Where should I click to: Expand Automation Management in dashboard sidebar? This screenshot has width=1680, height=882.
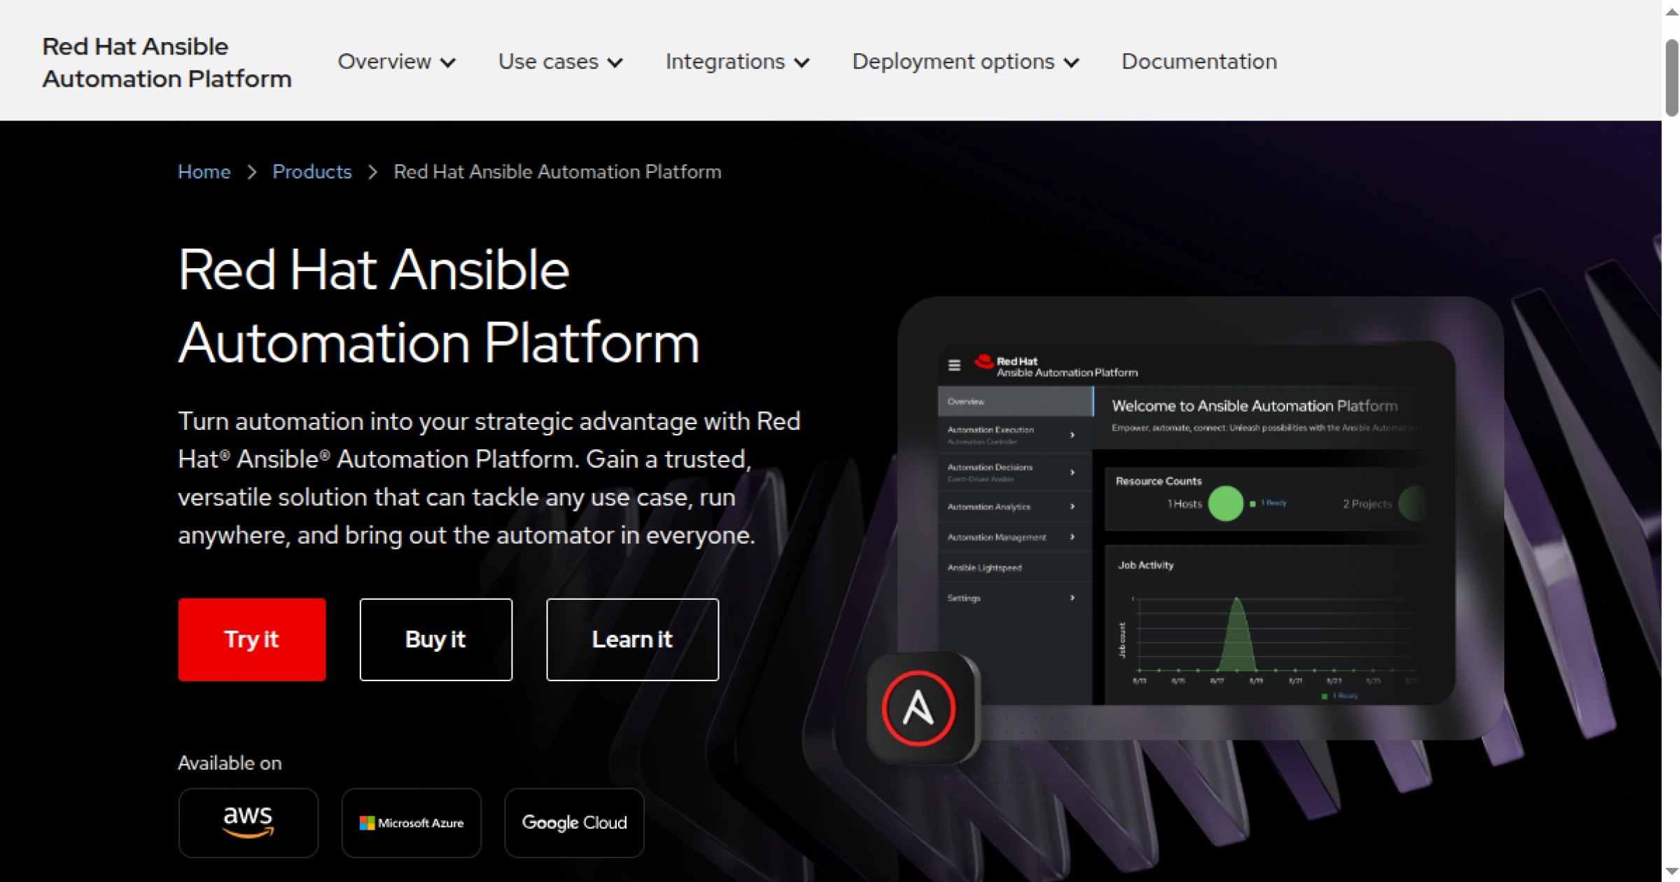tap(1015, 538)
